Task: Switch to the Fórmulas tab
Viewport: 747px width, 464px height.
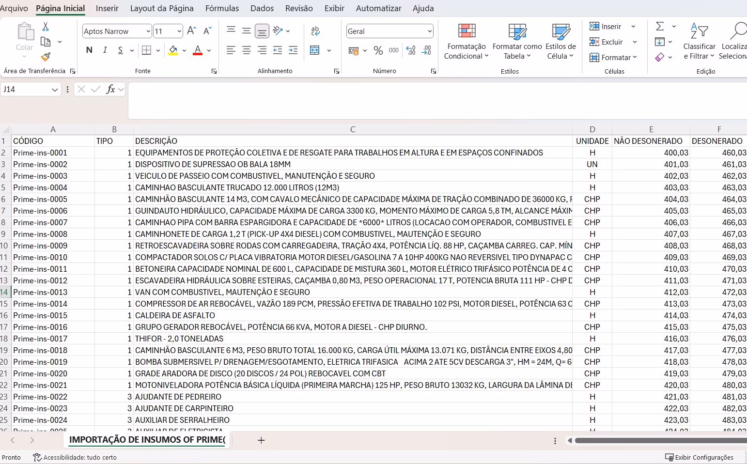Action: coord(222,8)
